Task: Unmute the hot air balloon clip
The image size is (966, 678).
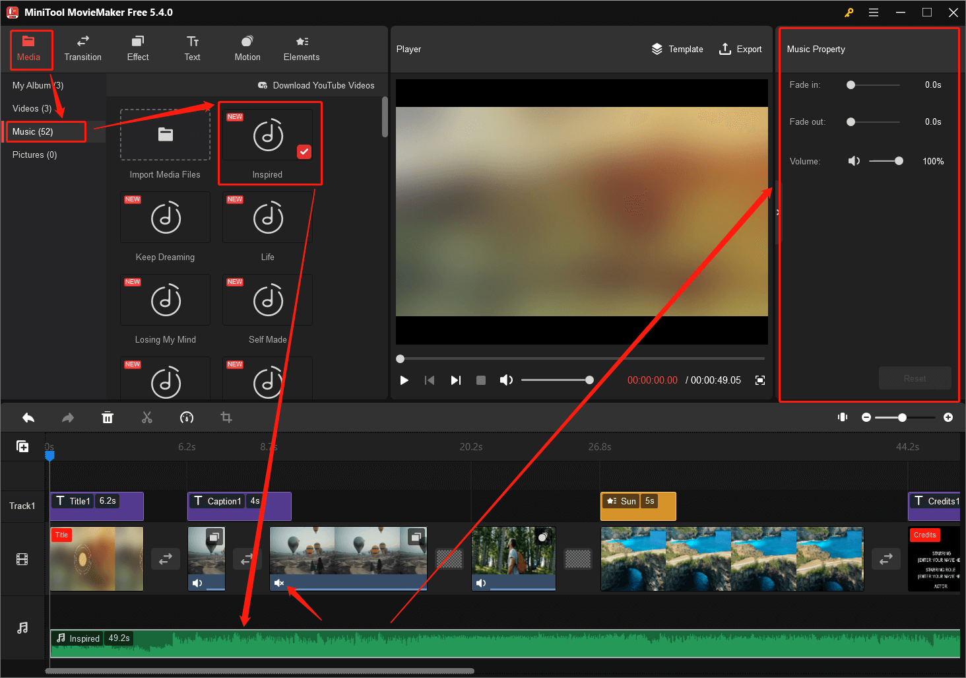Action: pos(279,583)
